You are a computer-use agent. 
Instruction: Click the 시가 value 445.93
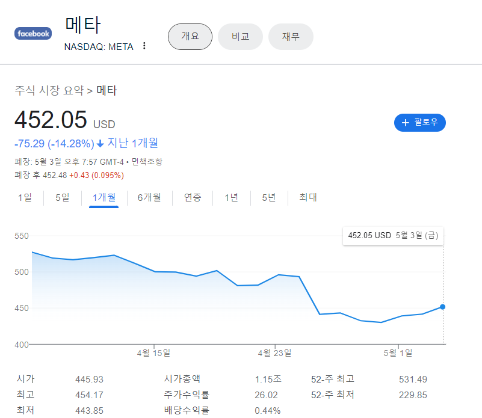click(x=90, y=380)
